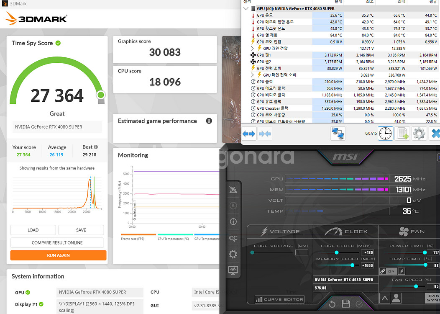Screen dimensions: 440x314
Task: Click the Afterburner reset settings arrow icon
Action: 332,304
